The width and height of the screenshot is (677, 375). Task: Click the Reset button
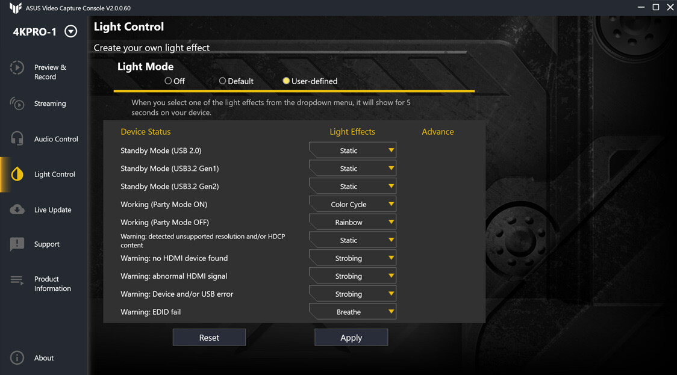[x=209, y=338]
